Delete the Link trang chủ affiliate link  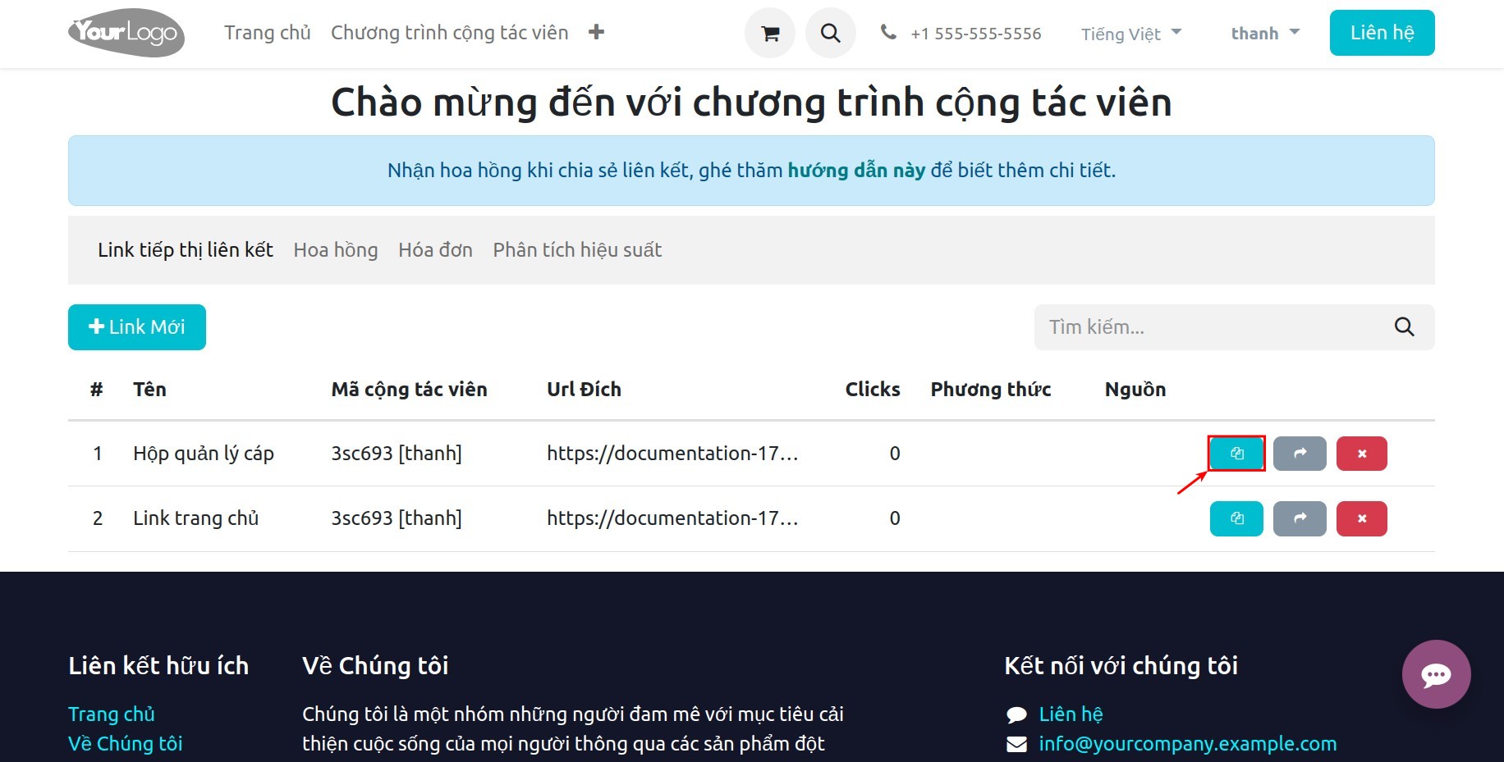1361,518
